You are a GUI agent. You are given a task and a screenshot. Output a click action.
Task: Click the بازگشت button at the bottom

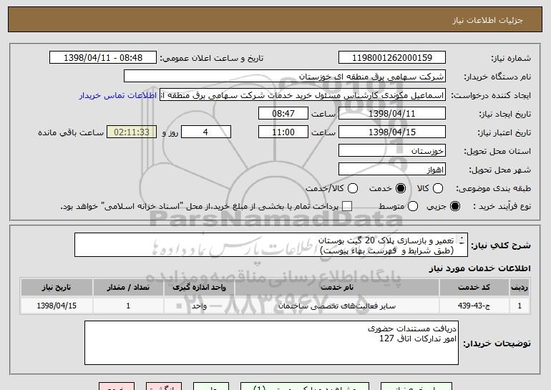tap(164, 386)
